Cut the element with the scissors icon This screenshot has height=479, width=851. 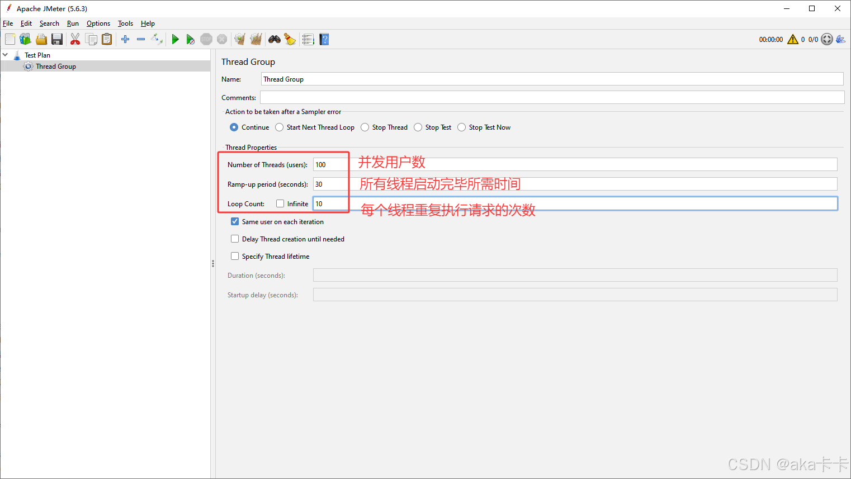click(75, 39)
